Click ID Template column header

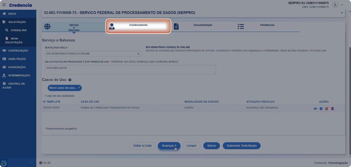pyautogui.click(x=51, y=102)
